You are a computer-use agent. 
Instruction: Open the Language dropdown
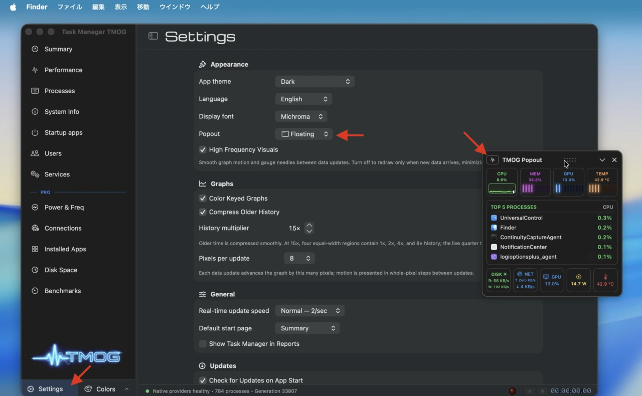click(x=303, y=99)
